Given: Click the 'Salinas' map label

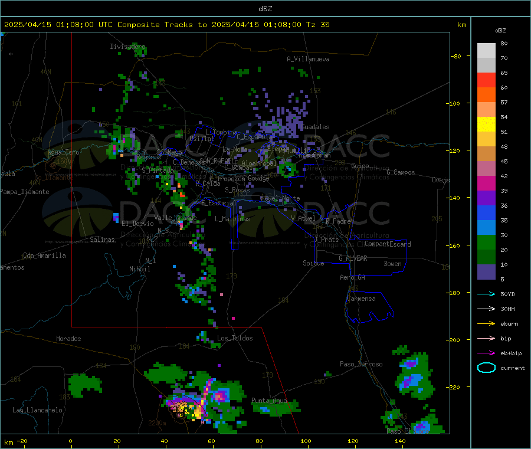Looking at the screenshot, I should (x=102, y=240).
